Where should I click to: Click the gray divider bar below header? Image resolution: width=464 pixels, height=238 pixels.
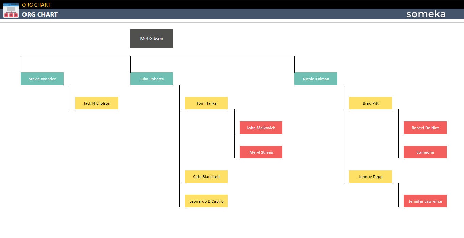tap(232, 23)
